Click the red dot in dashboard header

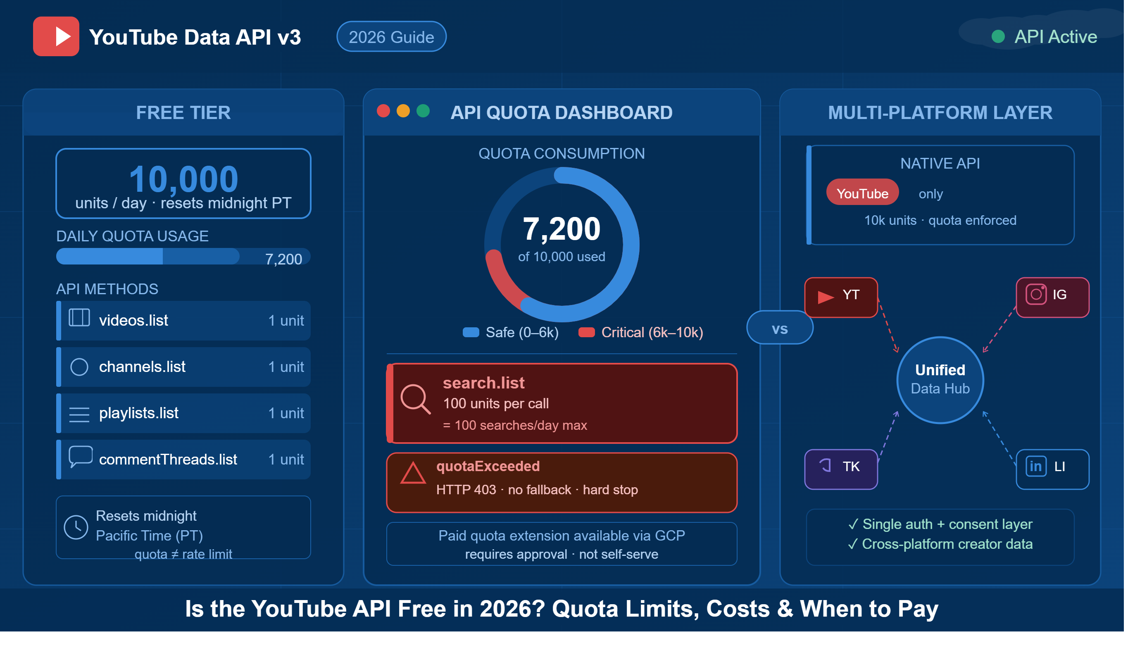pos(383,111)
